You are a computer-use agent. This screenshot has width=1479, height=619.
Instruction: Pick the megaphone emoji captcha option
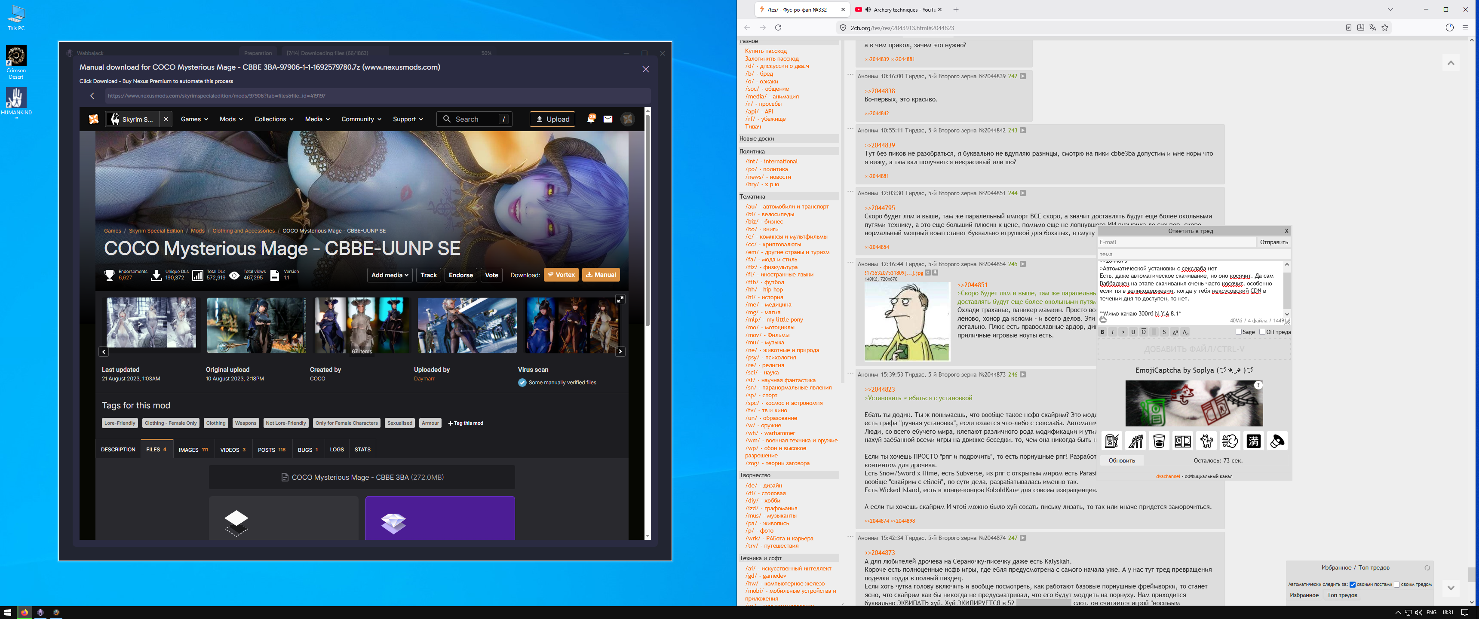point(1277,441)
